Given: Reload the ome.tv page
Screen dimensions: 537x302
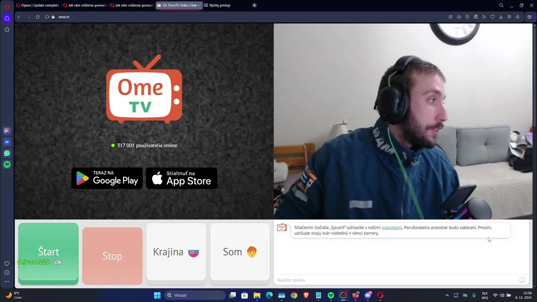Looking at the screenshot, I should point(38,17).
